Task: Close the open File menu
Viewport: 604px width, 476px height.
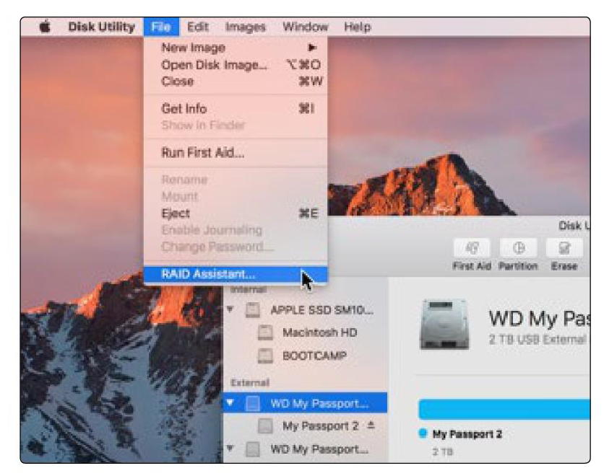Action: (161, 27)
